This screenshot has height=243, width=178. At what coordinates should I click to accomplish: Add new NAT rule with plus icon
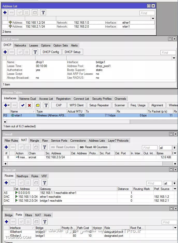pos(6,147)
